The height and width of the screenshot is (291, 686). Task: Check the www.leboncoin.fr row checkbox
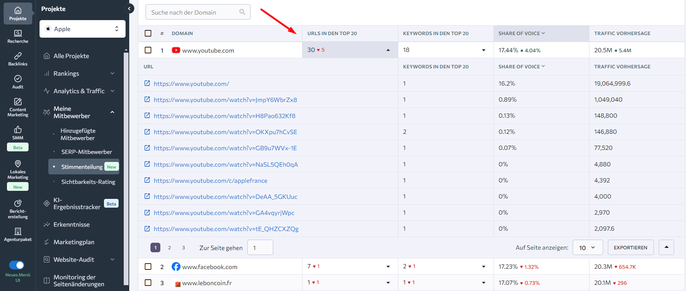[x=148, y=283]
